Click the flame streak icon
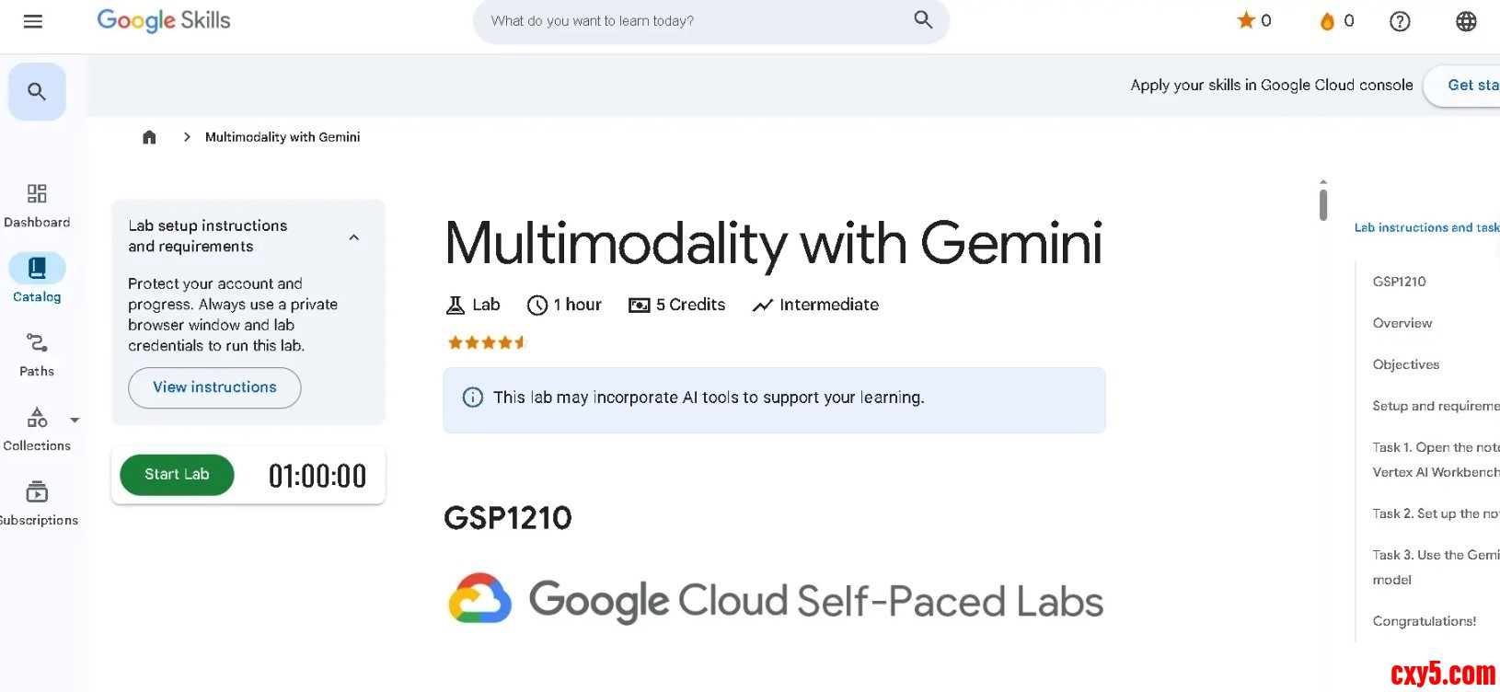1500x692 pixels. [1327, 19]
